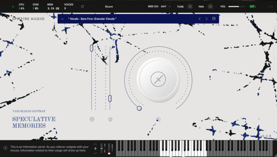Screen dimensions: 277x157
Task: Select the Room signal label
Action: 109,6
